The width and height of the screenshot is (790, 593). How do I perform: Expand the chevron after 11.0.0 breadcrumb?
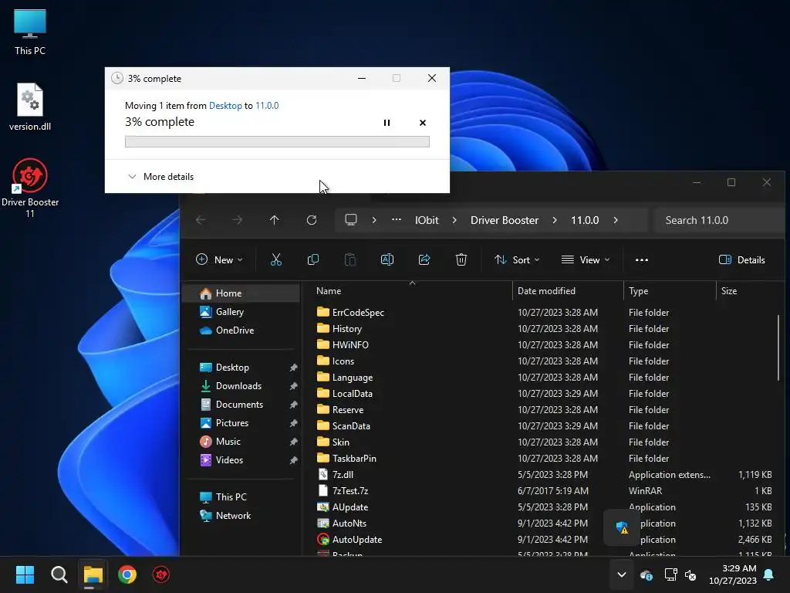pos(615,220)
